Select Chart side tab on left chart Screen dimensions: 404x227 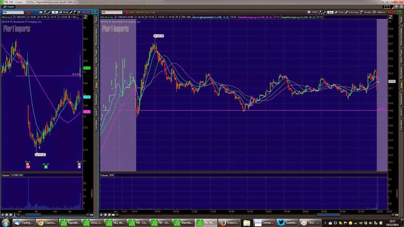click(x=96, y=85)
